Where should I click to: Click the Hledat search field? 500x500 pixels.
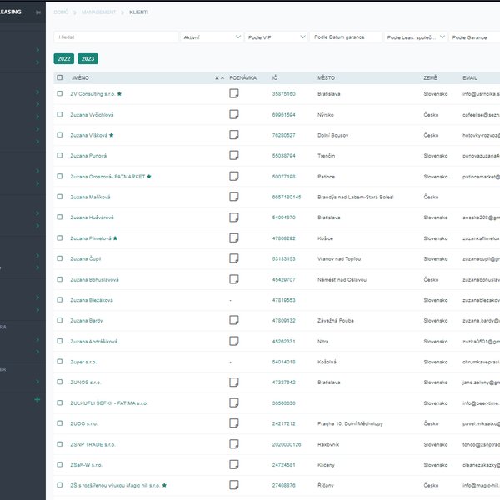pyautogui.click(x=116, y=37)
